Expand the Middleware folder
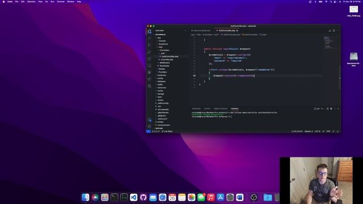363x204 pixels. tap(164, 63)
